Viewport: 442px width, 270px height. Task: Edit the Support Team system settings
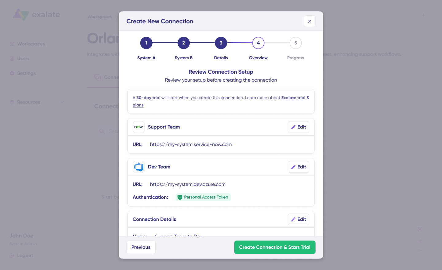[298, 127]
